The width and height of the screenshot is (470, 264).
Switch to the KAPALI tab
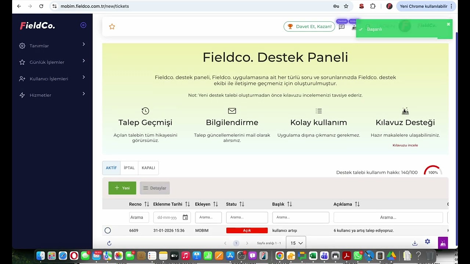click(x=148, y=168)
